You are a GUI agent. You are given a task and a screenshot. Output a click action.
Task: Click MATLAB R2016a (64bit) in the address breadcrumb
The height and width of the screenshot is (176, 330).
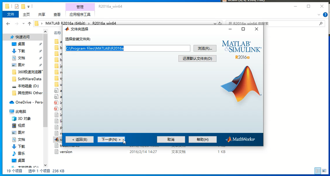pyautogui.click(x=65, y=23)
